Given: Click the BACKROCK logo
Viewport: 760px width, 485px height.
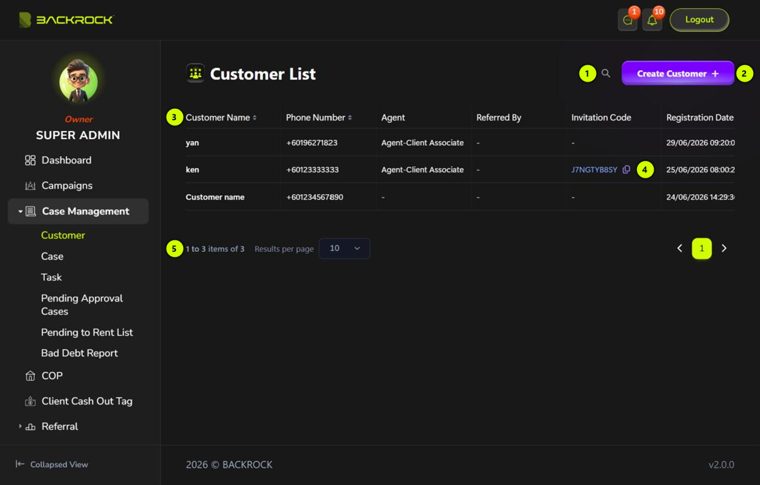Looking at the screenshot, I should click(66, 20).
